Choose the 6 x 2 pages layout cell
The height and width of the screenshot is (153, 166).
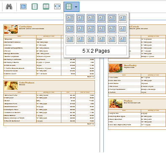[x=122, y=29]
